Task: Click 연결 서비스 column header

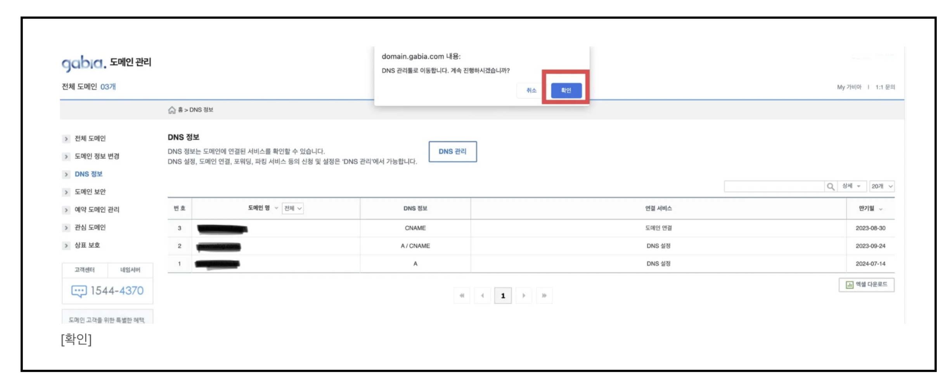Action: click(x=658, y=208)
